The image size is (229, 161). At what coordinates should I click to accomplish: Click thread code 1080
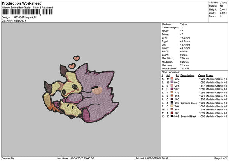(x=202, y=82)
